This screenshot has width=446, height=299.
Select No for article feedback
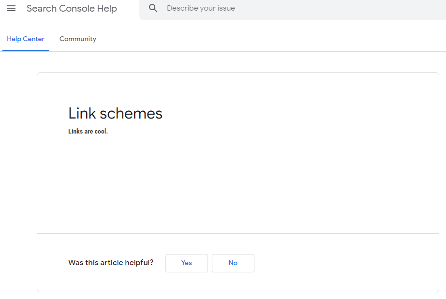coord(233,263)
